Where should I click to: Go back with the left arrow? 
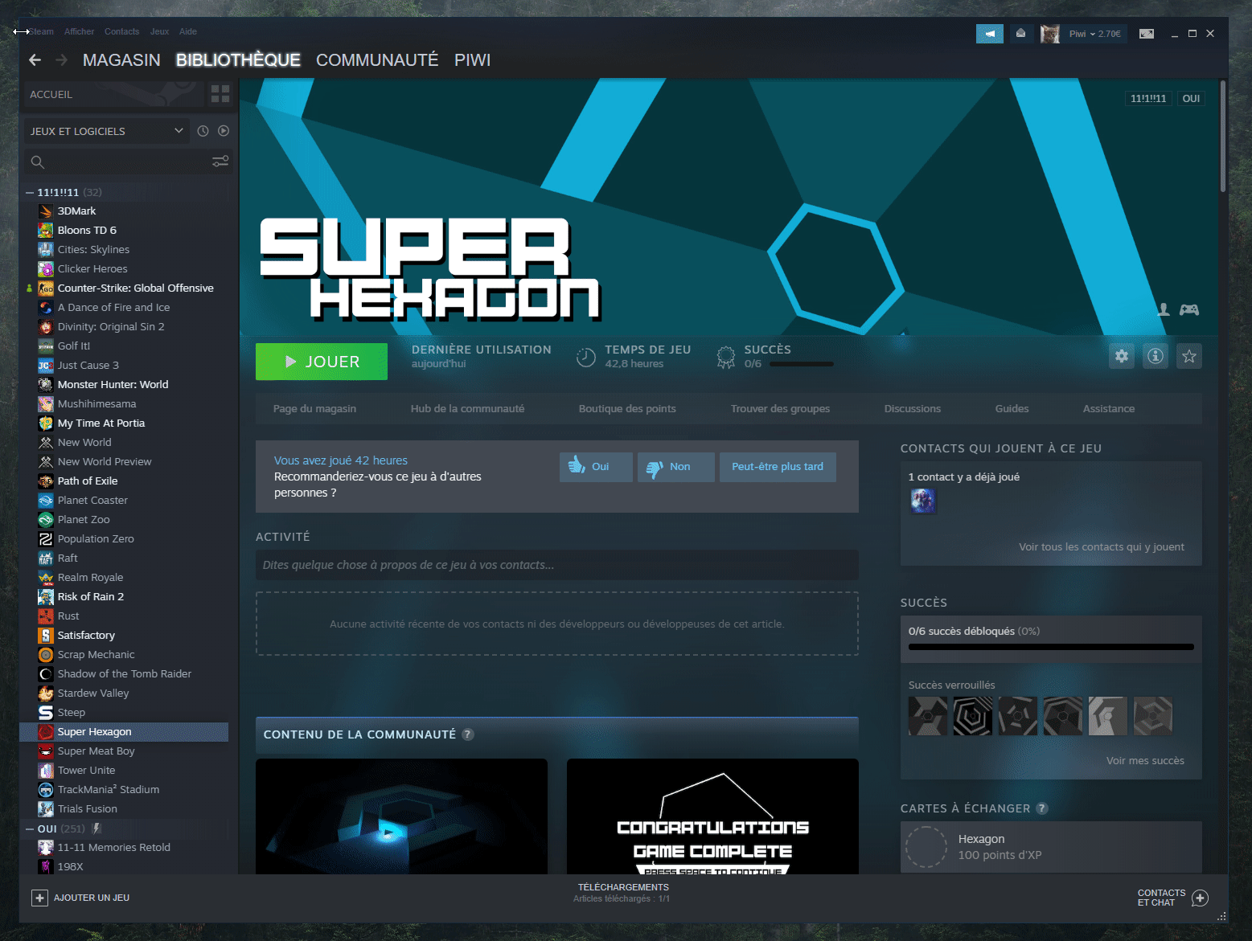pyautogui.click(x=35, y=60)
